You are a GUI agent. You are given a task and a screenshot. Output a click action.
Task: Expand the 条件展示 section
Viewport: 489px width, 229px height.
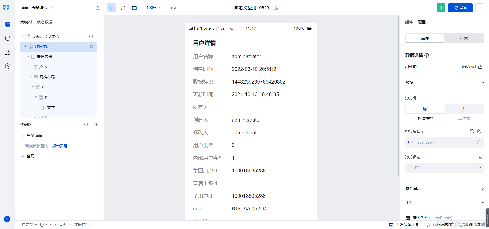pos(483,189)
